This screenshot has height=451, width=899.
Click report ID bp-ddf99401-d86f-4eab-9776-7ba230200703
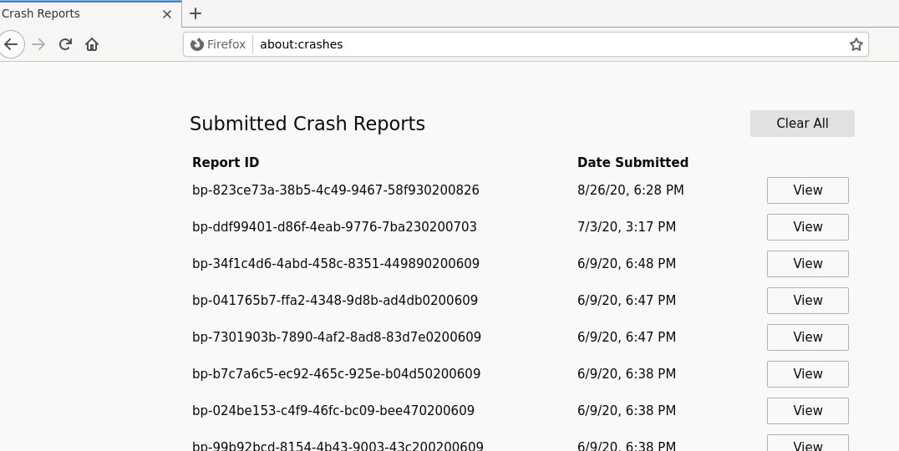(334, 227)
